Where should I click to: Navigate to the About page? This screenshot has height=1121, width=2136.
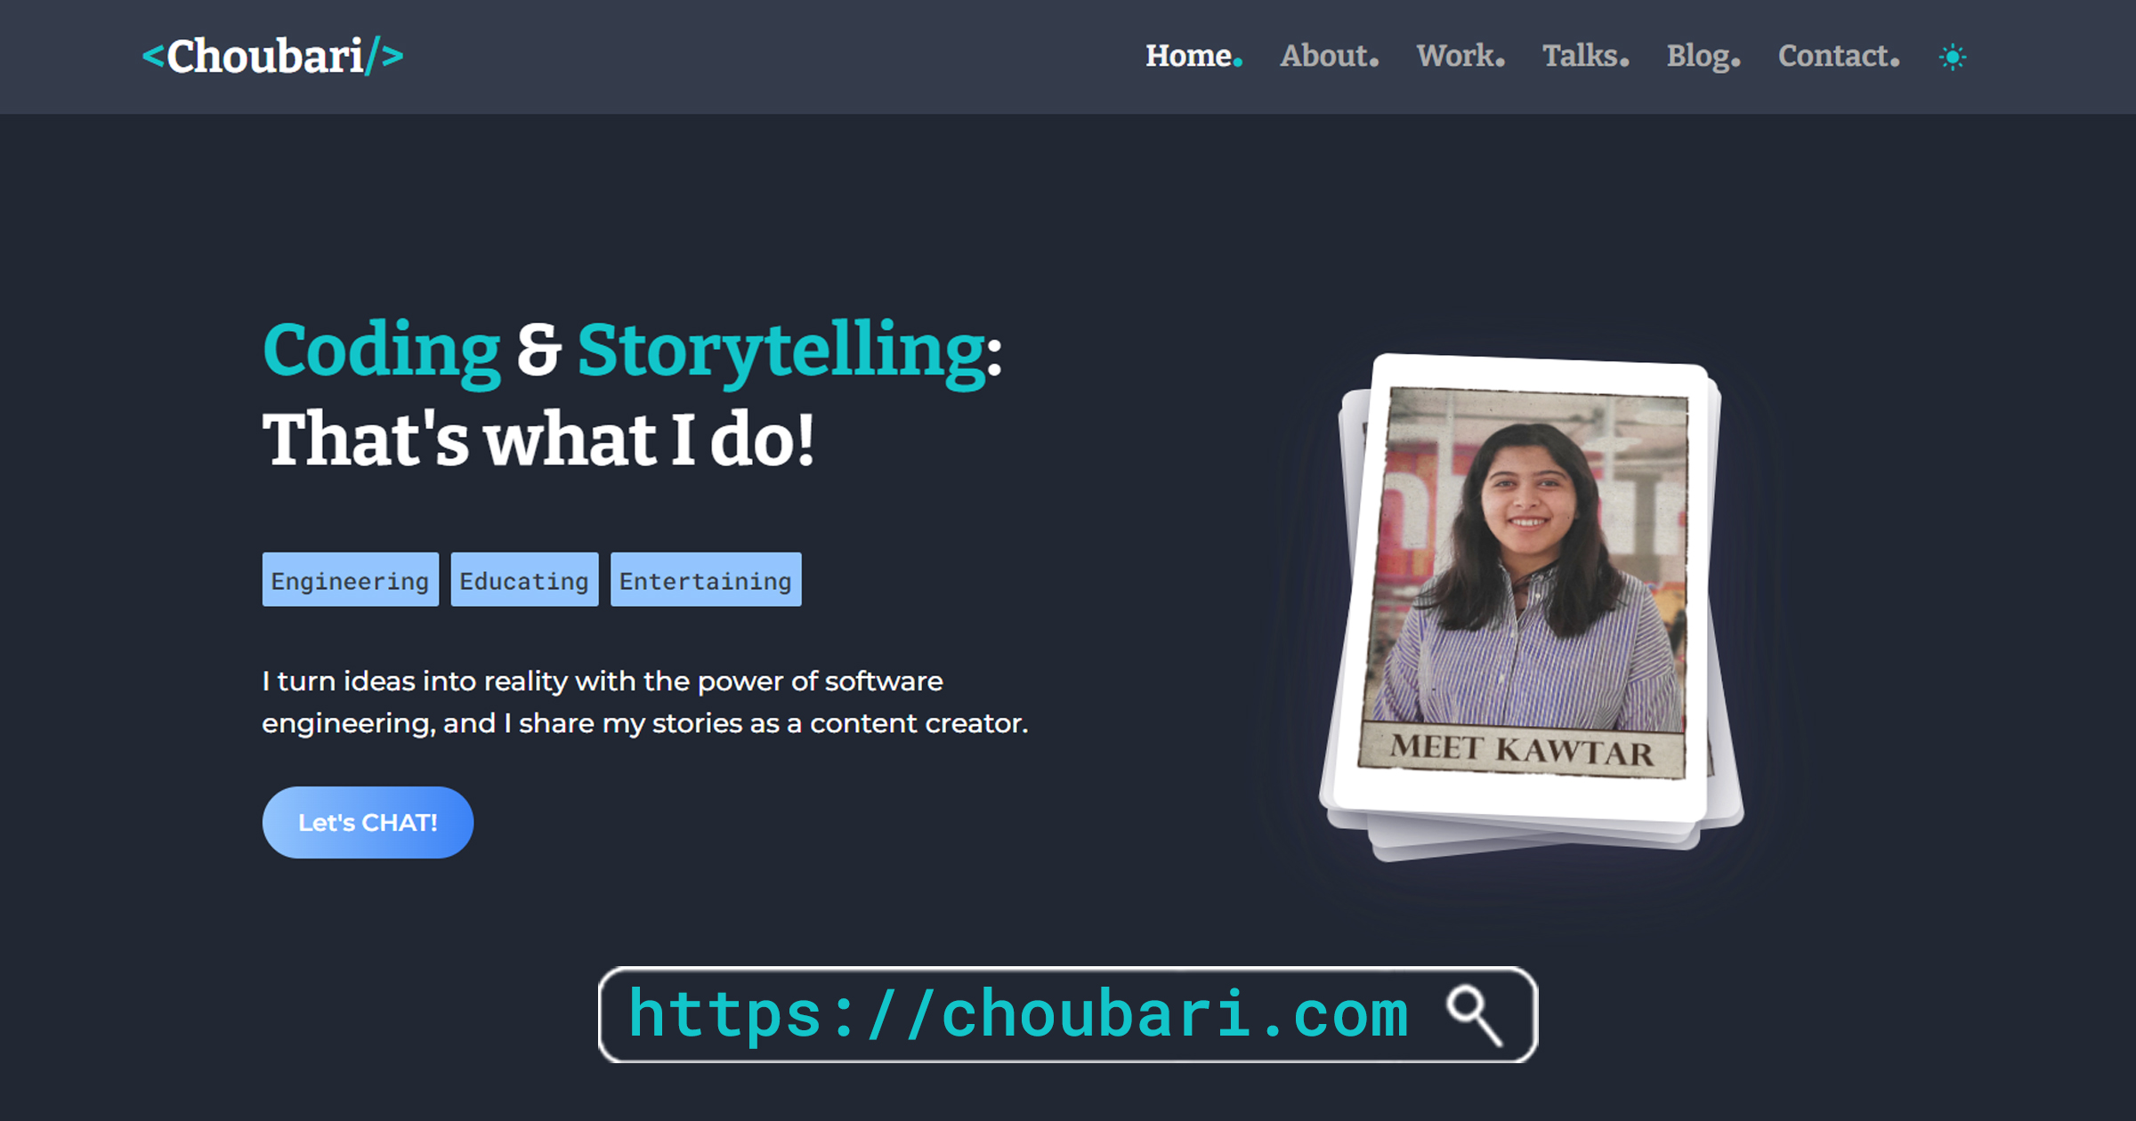[1325, 56]
